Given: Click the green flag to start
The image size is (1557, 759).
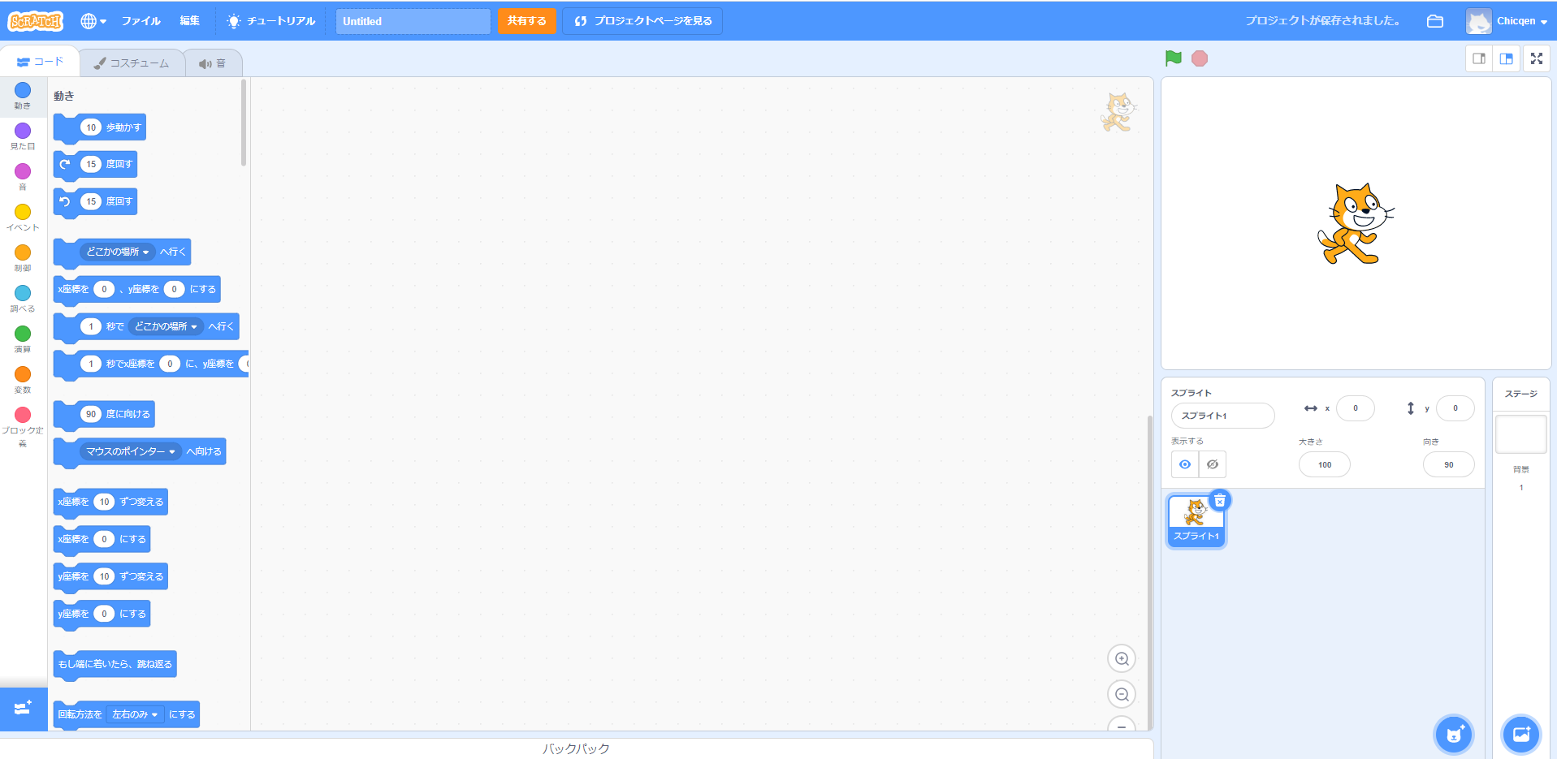Looking at the screenshot, I should coord(1173,58).
